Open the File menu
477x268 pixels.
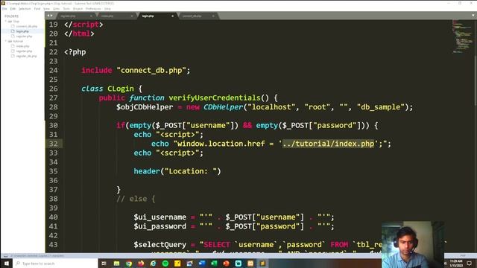4,9
